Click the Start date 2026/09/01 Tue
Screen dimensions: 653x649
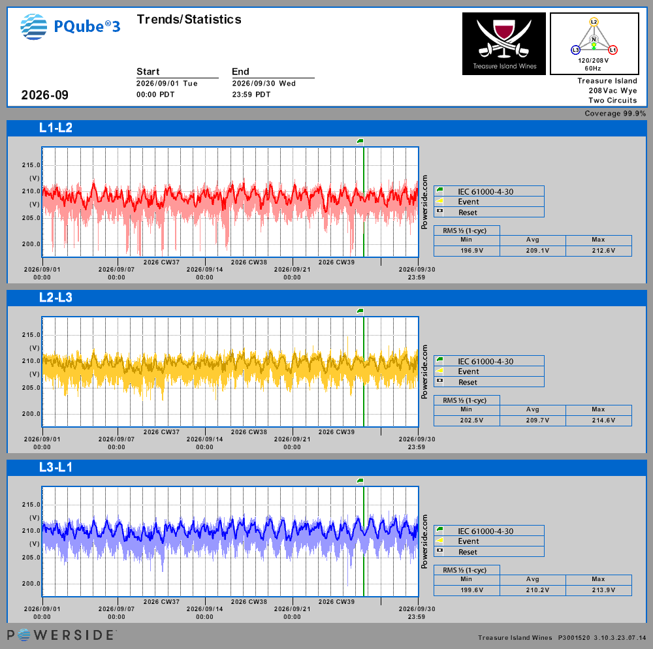click(x=167, y=84)
